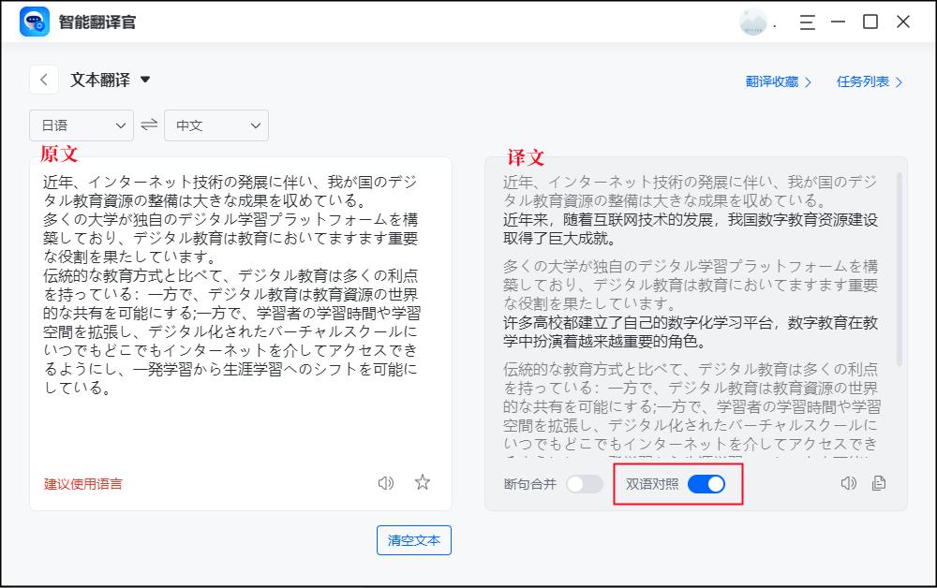Viewport: 937px width, 588px height.
Task: Click 建议使用语言 suggestion link
Action: click(82, 482)
